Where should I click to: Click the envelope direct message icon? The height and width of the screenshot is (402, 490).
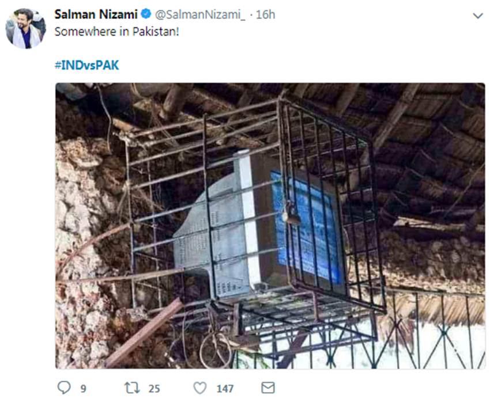click(268, 388)
